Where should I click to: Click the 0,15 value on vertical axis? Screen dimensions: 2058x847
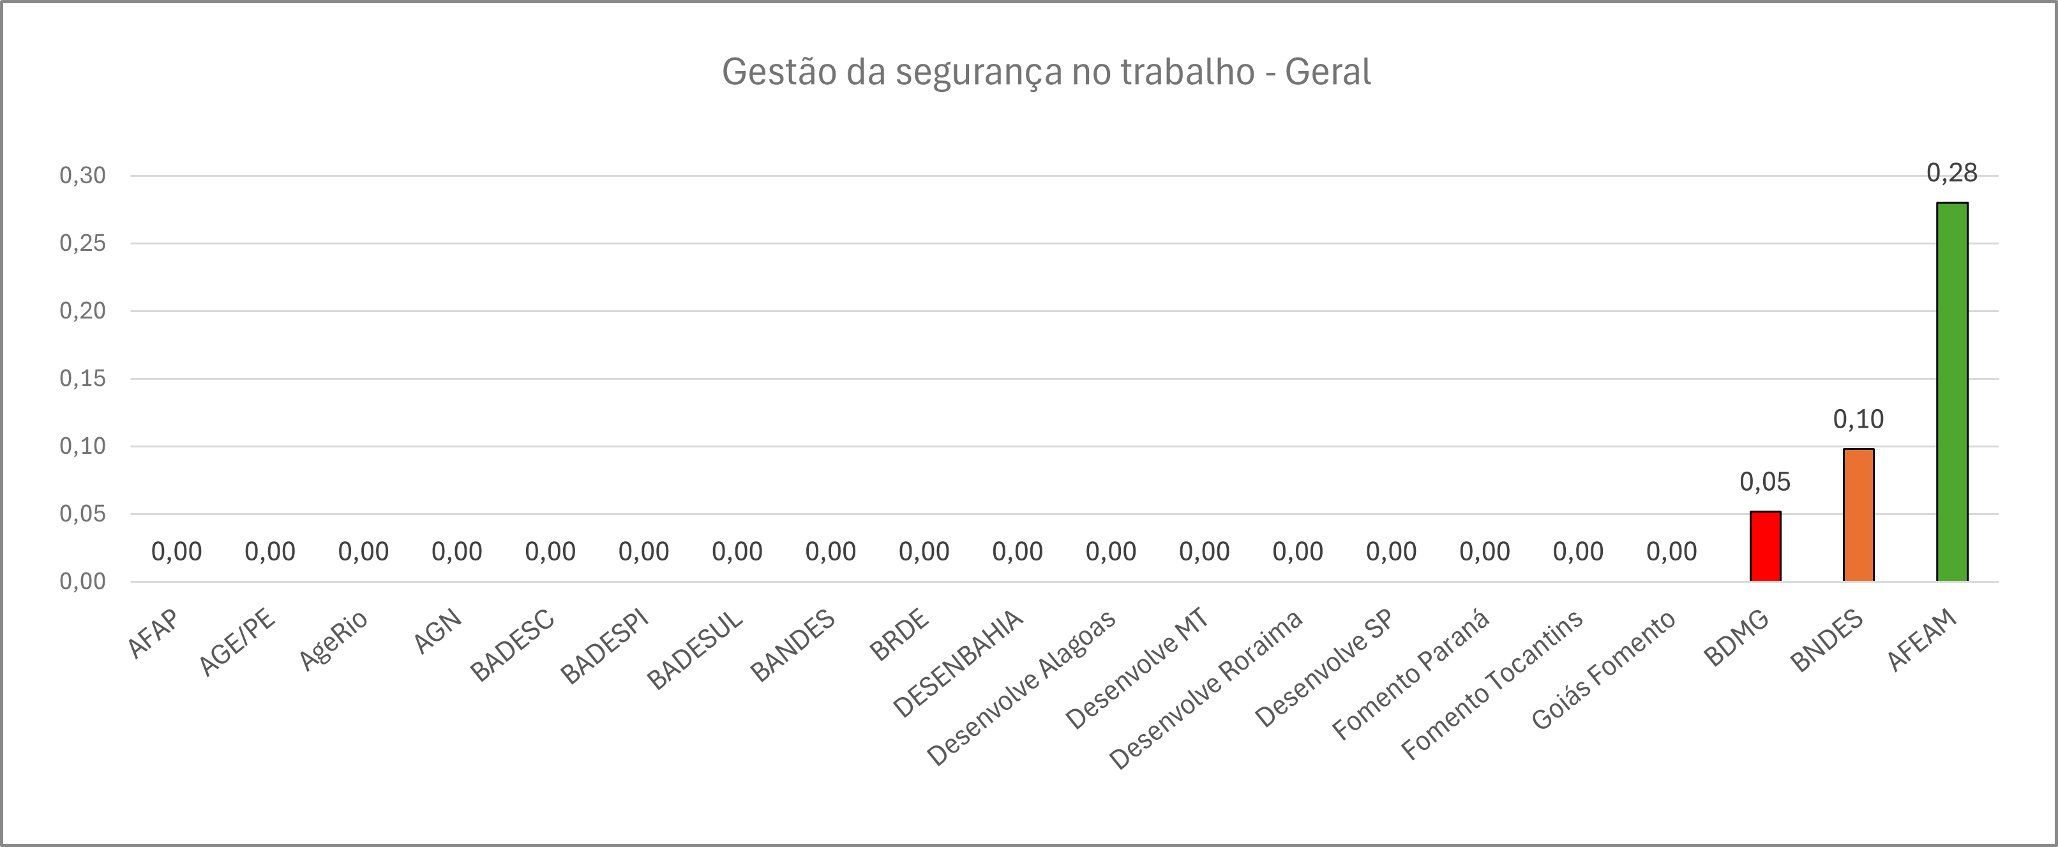82,379
